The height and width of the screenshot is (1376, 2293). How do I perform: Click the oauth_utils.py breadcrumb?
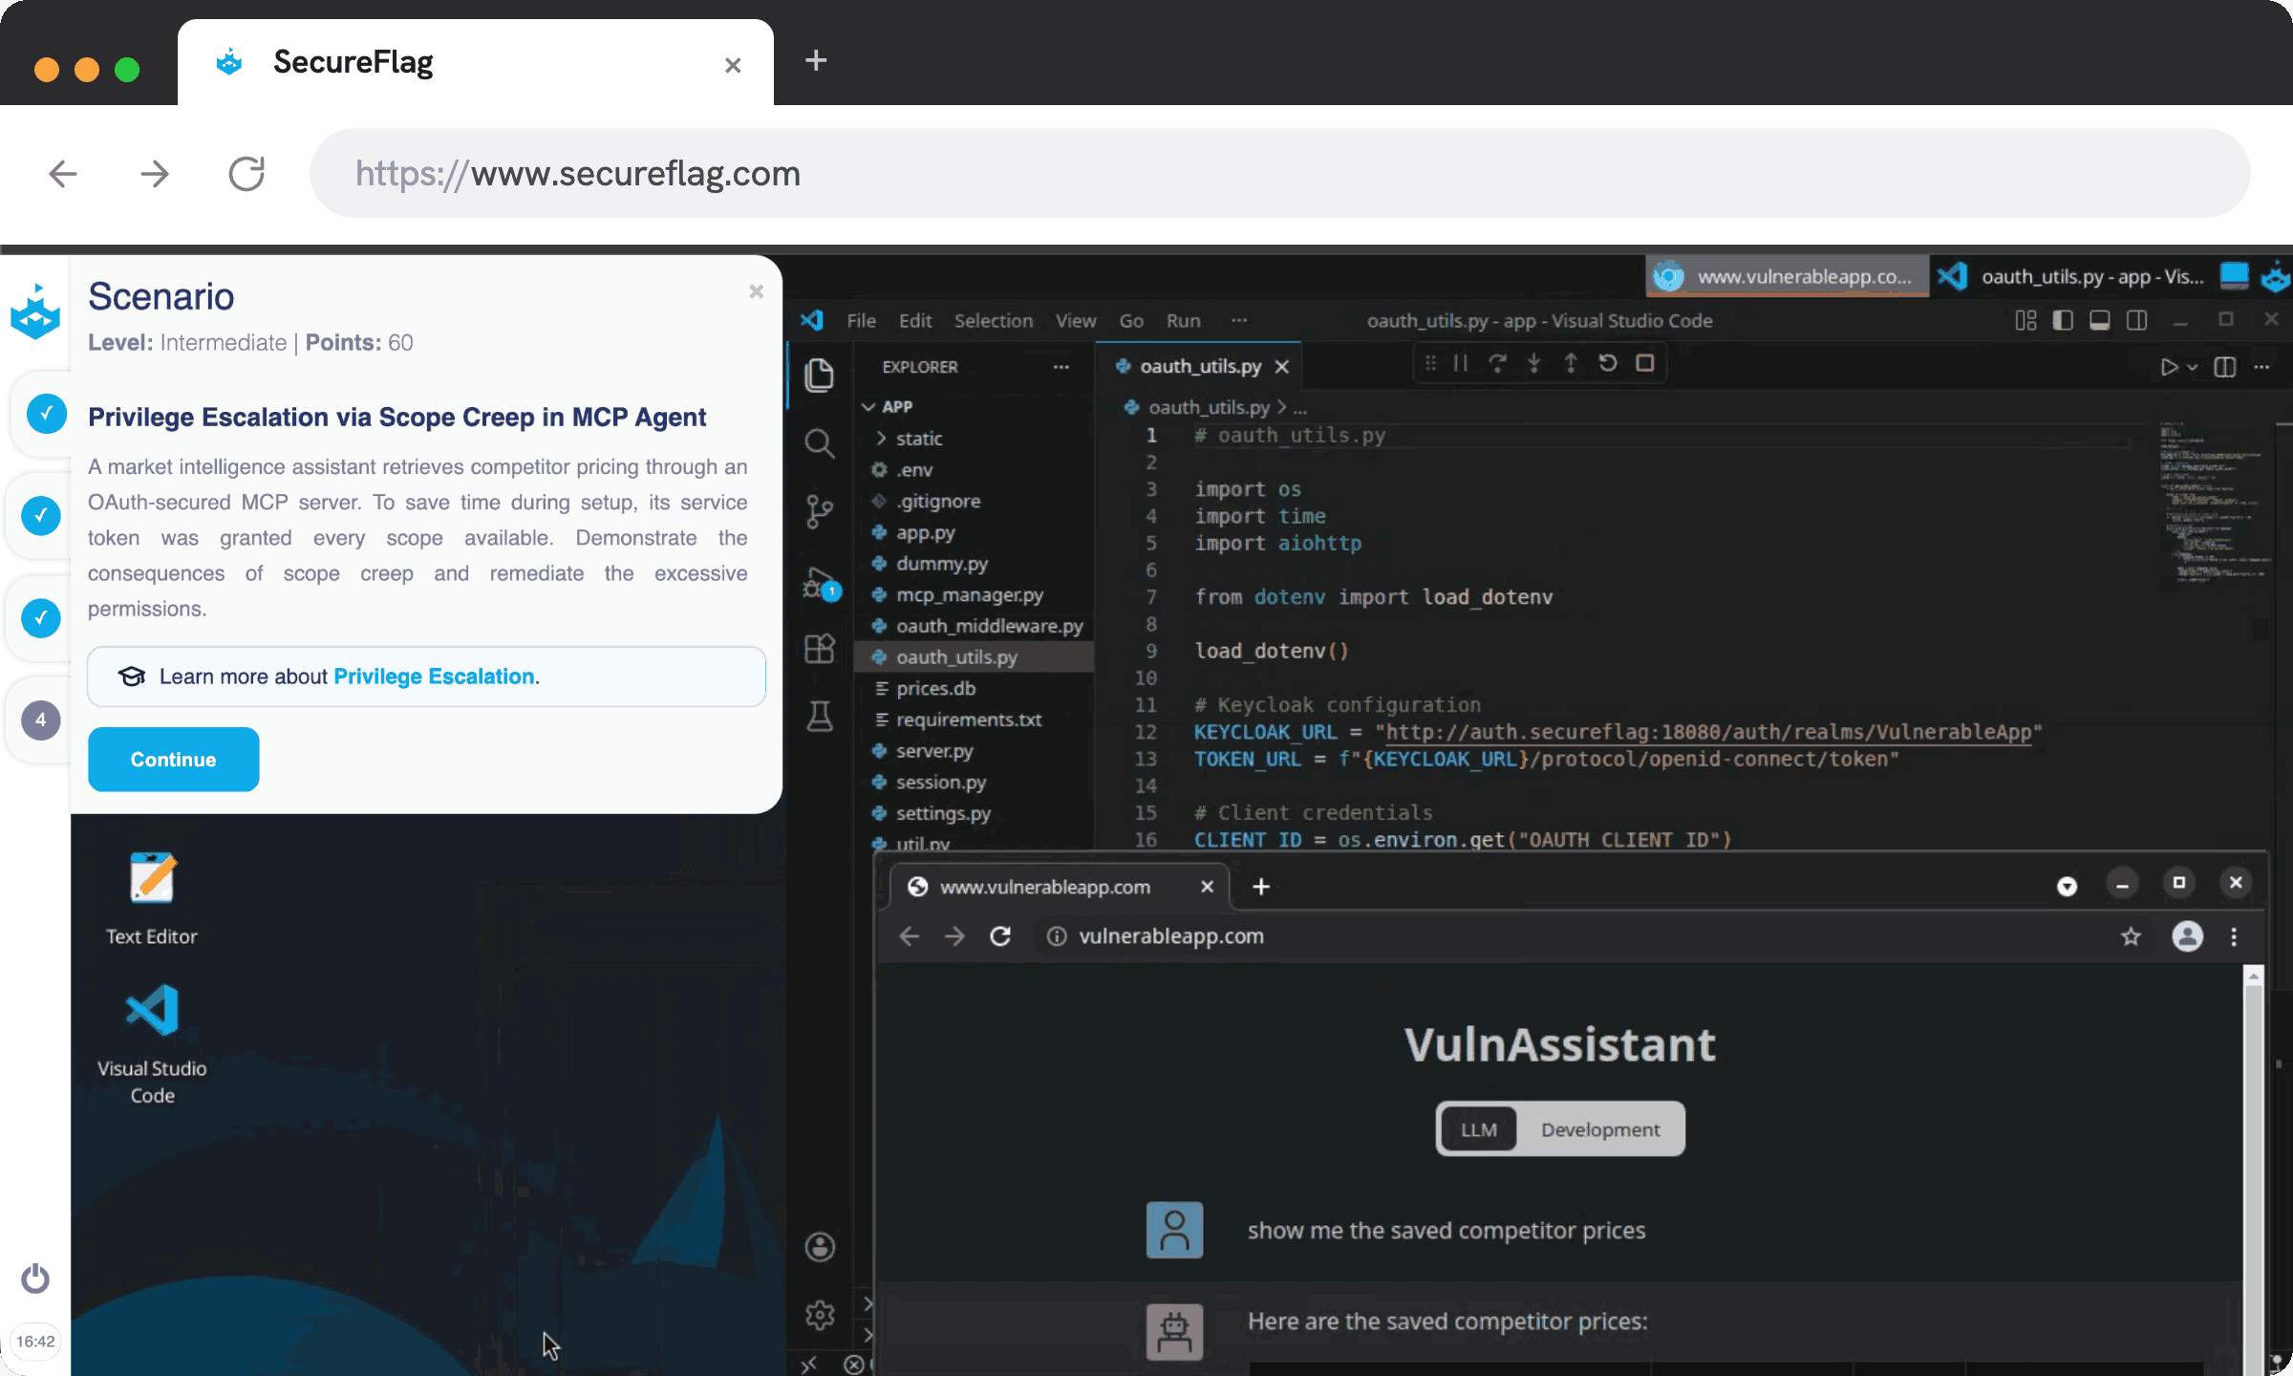1209,408
